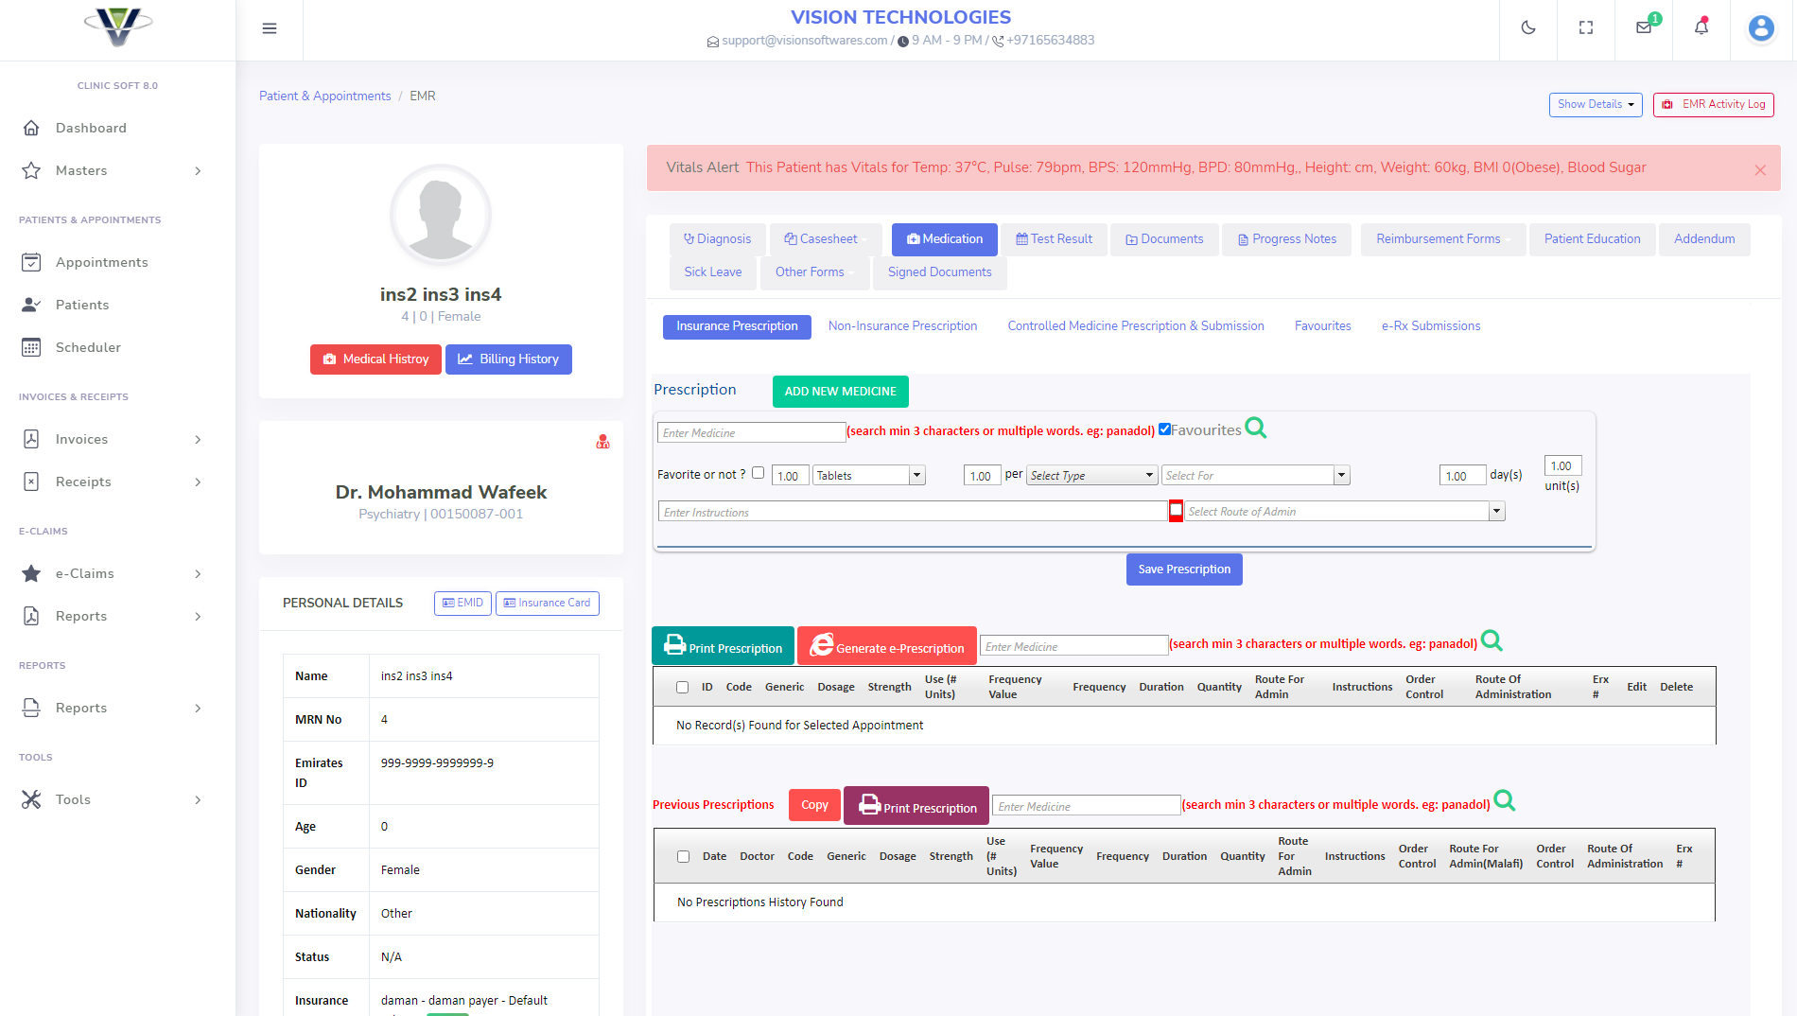The image size is (1797, 1016).
Task: Open messages via the envelope icon
Action: click(x=1643, y=27)
